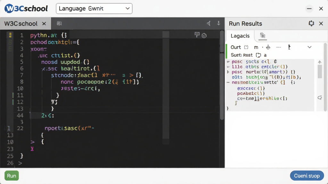Click the up arrow above the results scrollbar

(x=320, y=62)
